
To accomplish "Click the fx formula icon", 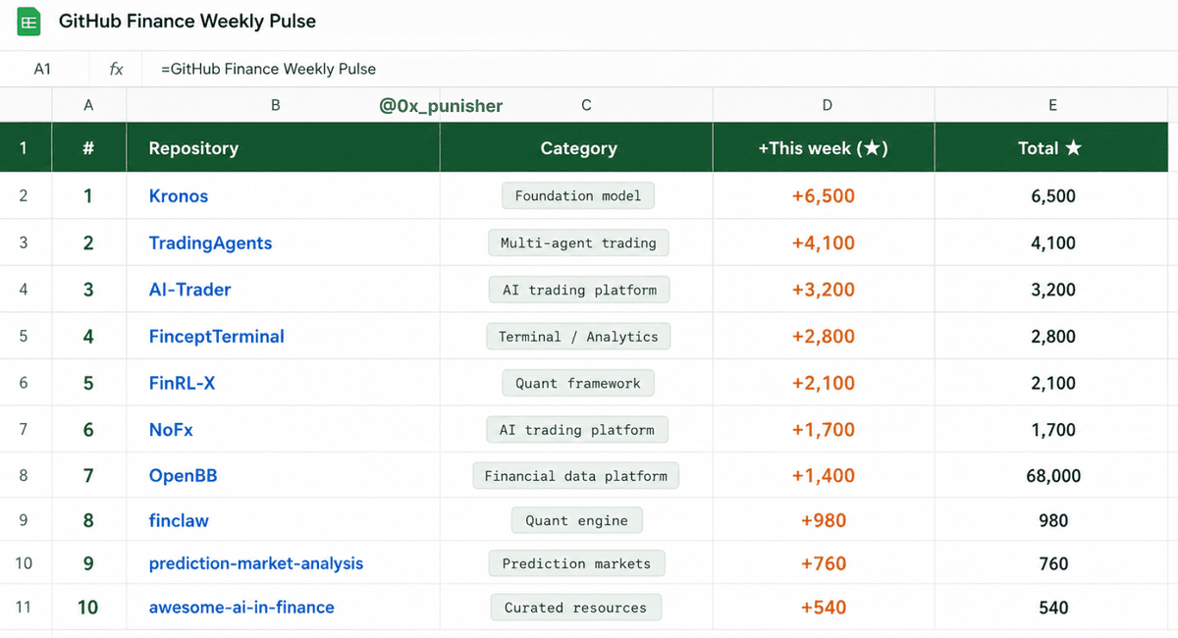I will click(116, 70).
